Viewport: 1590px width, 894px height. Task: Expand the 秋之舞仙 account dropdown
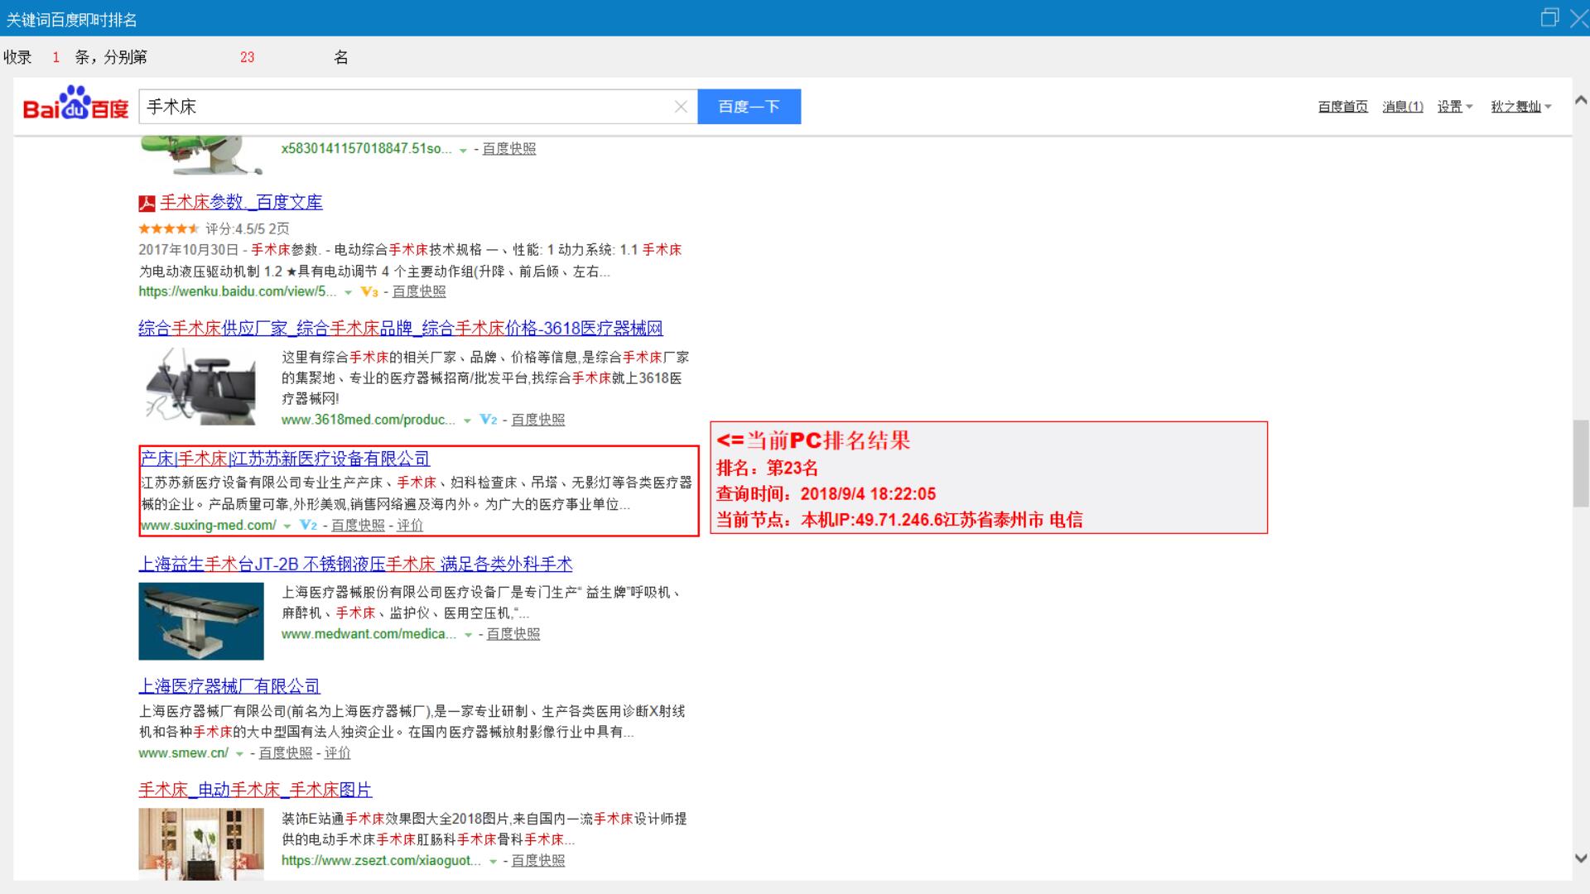(x=1521, y=107)
